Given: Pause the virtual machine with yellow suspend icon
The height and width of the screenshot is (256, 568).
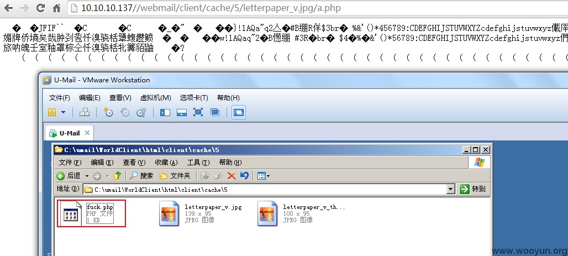Looking at the screenshot, I should click(x=52, y=112).
